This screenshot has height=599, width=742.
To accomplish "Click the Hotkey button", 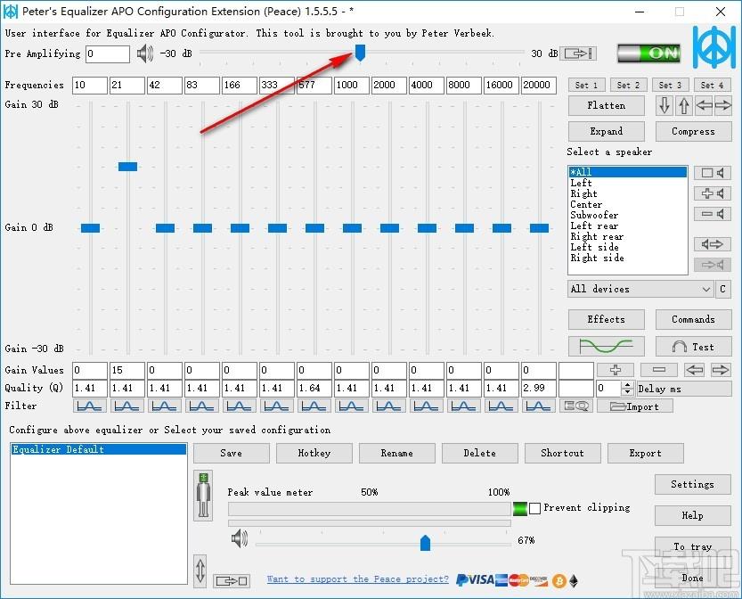I will pyautogui.click(x=314, y=453).
